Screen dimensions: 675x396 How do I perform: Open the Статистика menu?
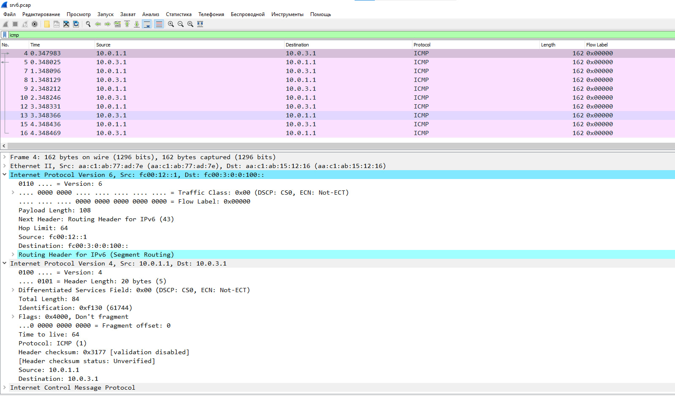(179, 14)
